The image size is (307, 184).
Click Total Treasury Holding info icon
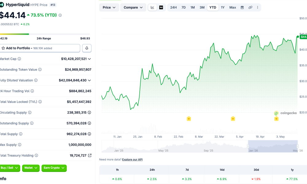coord(37,155)
